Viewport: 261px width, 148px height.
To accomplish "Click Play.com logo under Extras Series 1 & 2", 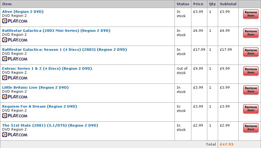I will pyautogui.click(x=15, y=78).
